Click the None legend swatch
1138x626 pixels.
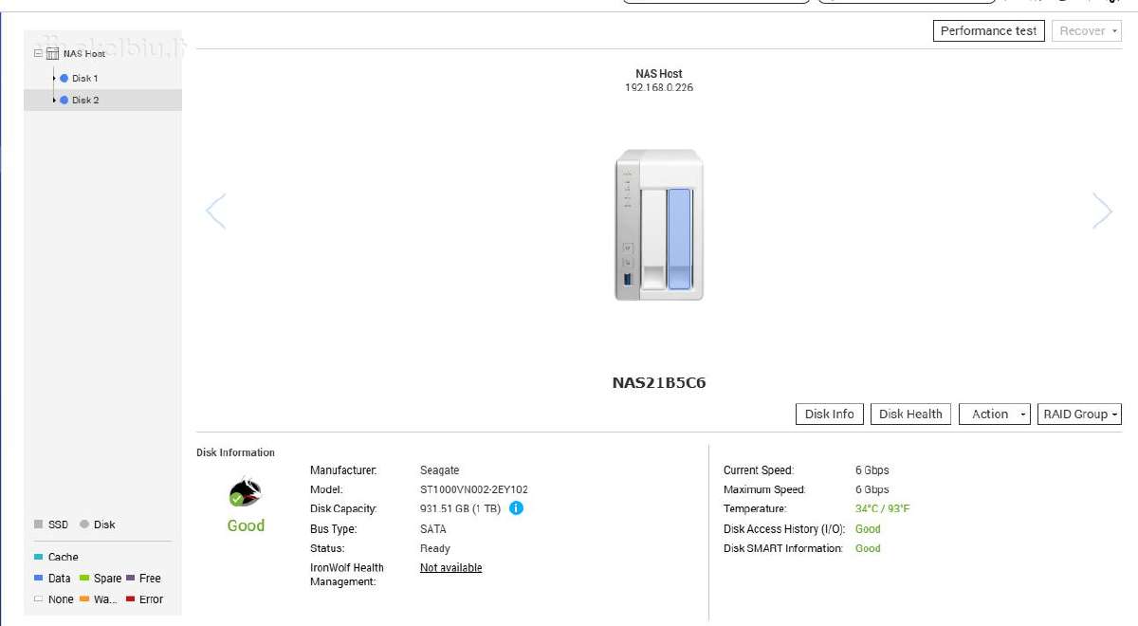pyautogui.click(x=38, y=598)
